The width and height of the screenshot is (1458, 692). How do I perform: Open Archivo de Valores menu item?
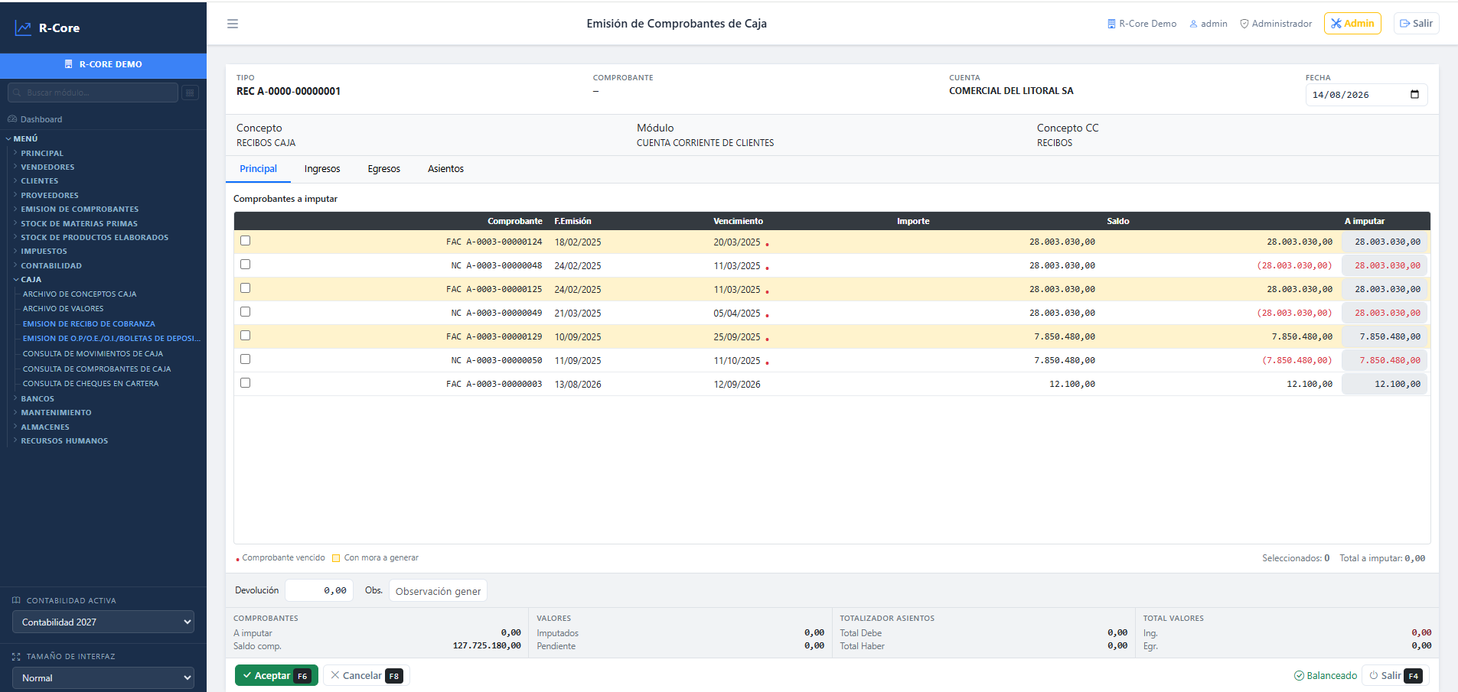(x=63, y=309)
